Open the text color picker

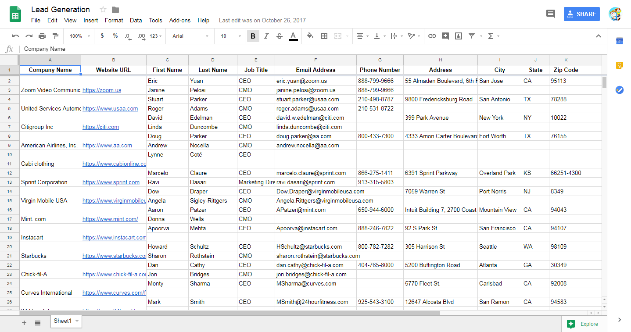point(293,36)
